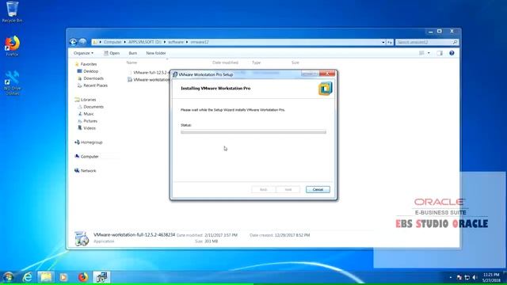Viewport: 507px width, 285px height.
Task: Sort files by the Type column header
Action: (x=256, y=63)
